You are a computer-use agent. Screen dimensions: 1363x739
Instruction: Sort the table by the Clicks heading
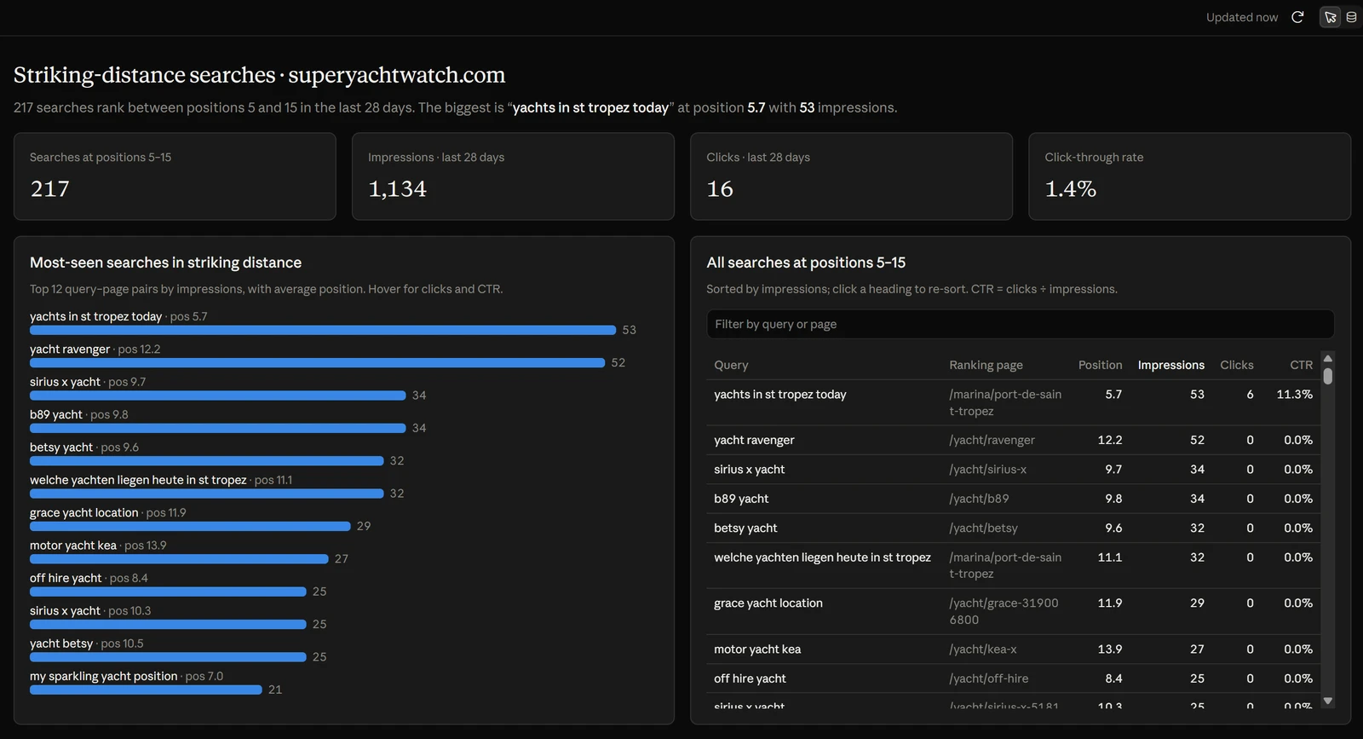[x=1236, y=365]
